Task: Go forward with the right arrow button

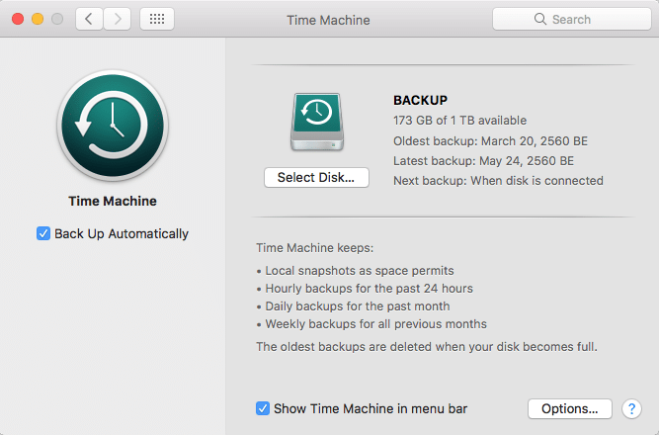Action: [x=118, y=19]
